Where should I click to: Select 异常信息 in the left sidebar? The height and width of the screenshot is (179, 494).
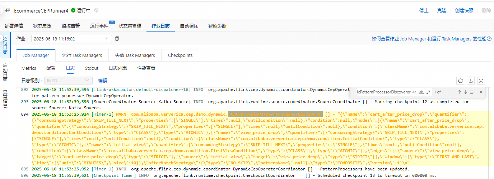(x=5, y=99)
